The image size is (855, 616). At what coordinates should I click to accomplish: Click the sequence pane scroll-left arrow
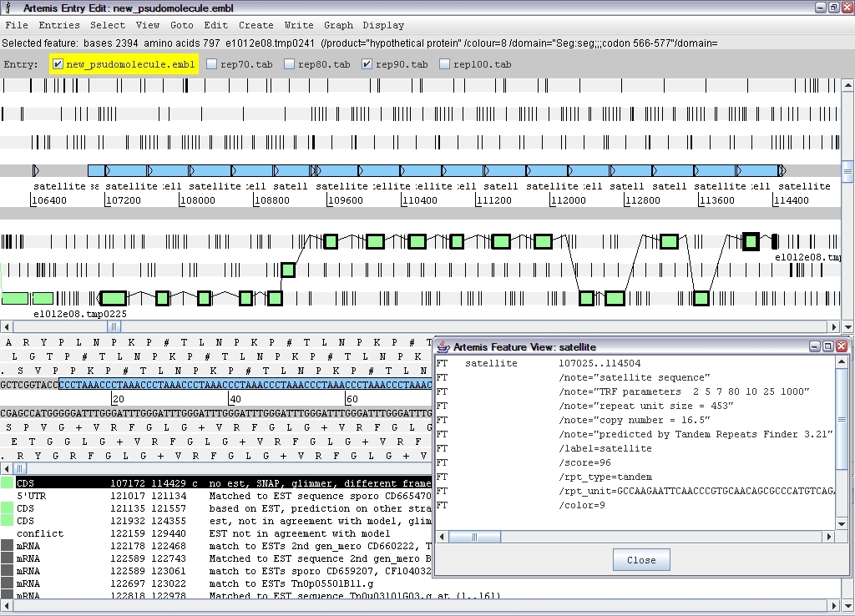(7, 469)
